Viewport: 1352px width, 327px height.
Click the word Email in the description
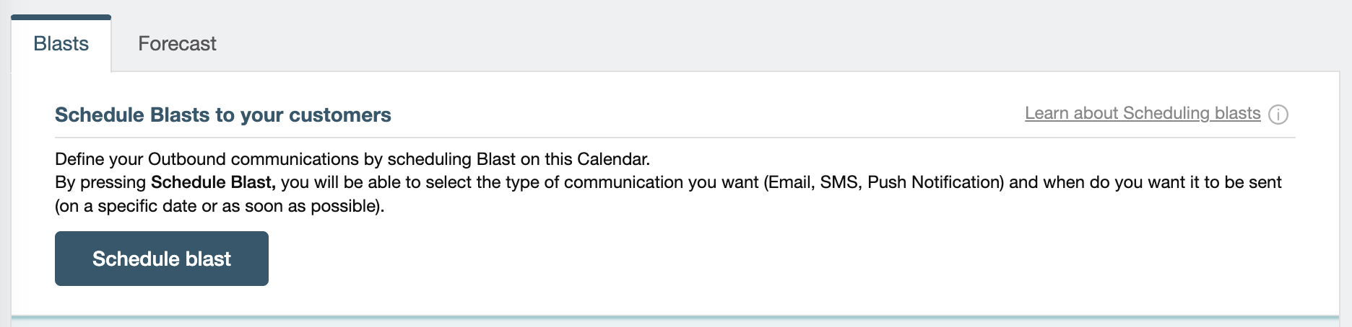pyautogui.click(x=790, y=182)
